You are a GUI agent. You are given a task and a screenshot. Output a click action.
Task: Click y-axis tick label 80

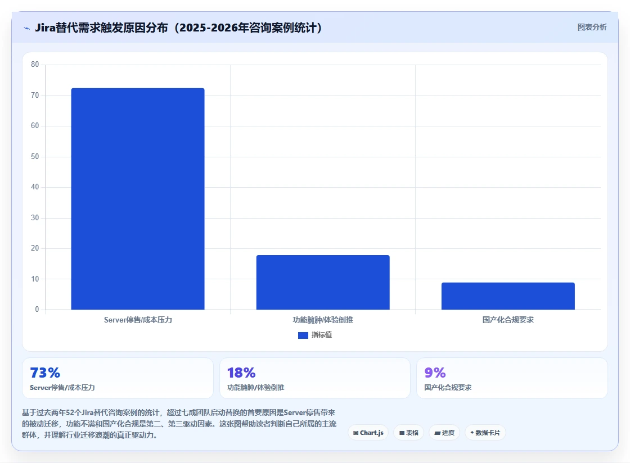coord(35,64)
